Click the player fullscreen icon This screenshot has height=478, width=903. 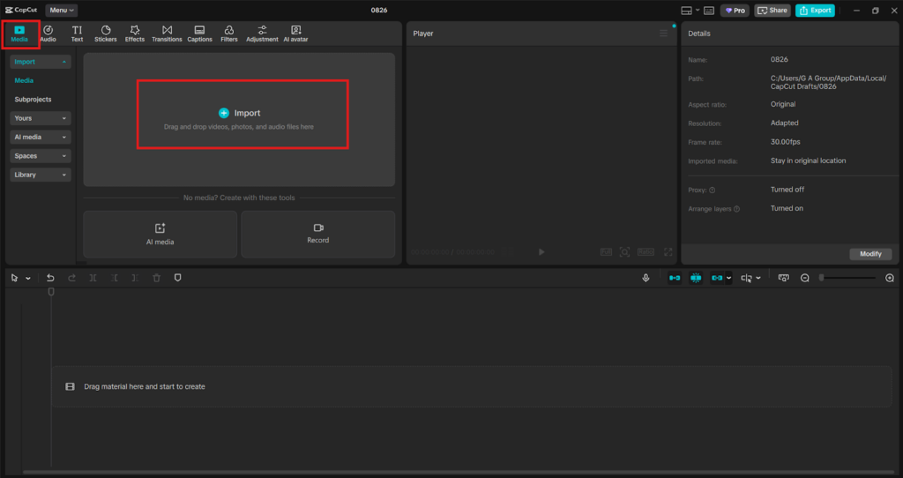pos(668,252)
